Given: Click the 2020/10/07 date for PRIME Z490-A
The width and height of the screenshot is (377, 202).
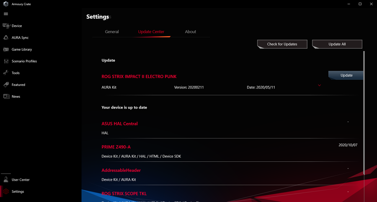Looking at the screenshot, I should (348, 145).
